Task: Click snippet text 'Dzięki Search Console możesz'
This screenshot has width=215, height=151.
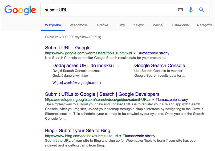Action: [x=76, y=71]
